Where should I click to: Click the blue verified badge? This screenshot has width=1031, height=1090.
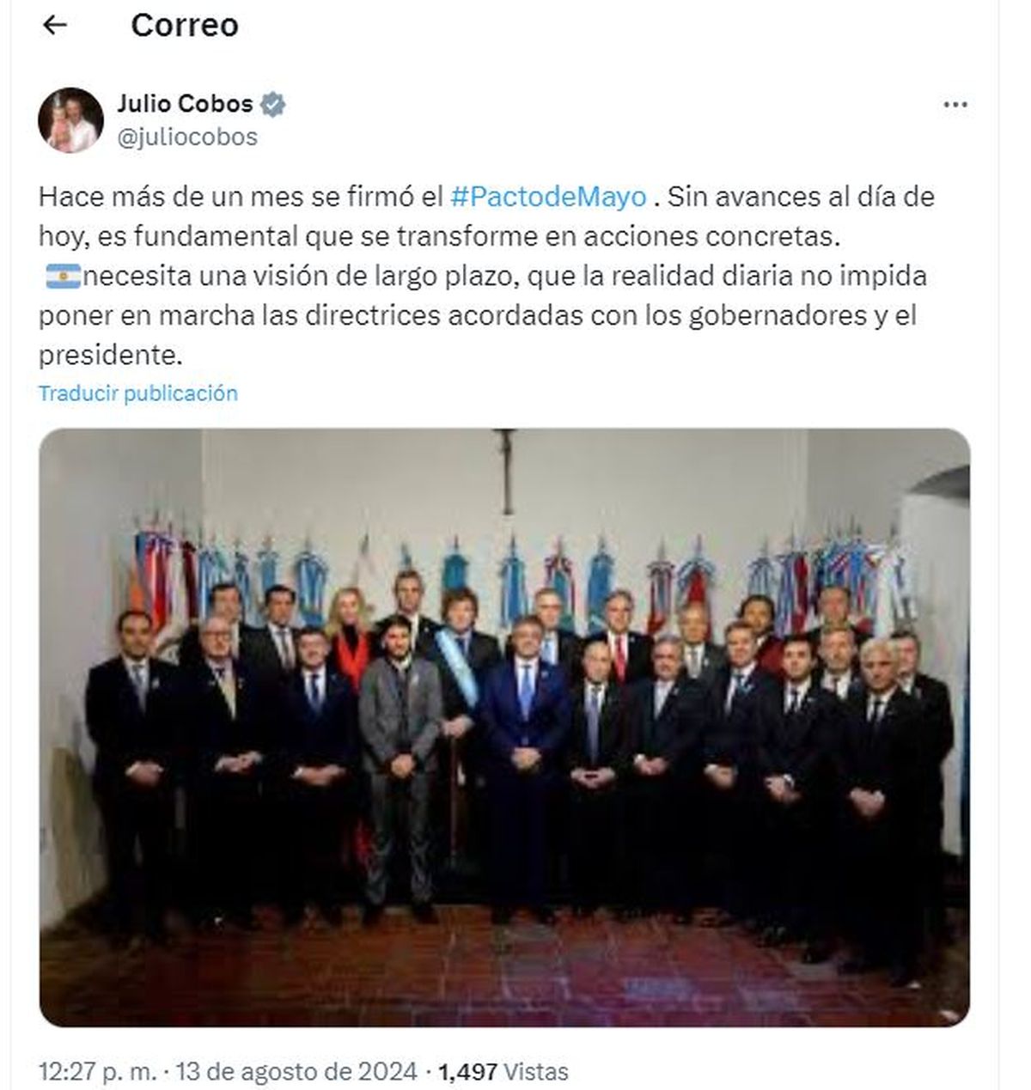272,105
